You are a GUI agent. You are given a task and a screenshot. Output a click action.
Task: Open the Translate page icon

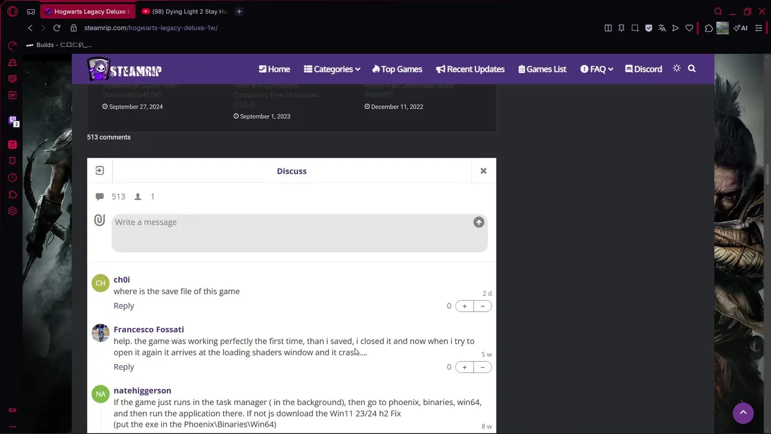click(x=662, y=28)
